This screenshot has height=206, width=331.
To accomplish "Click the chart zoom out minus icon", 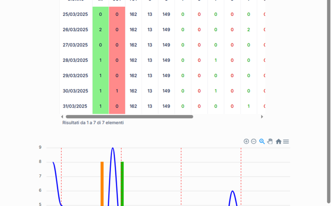I will [253, 141].
